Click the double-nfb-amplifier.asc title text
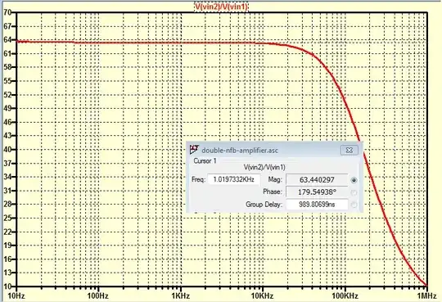This screenshot has height=302, width=442. coord(240,151)
